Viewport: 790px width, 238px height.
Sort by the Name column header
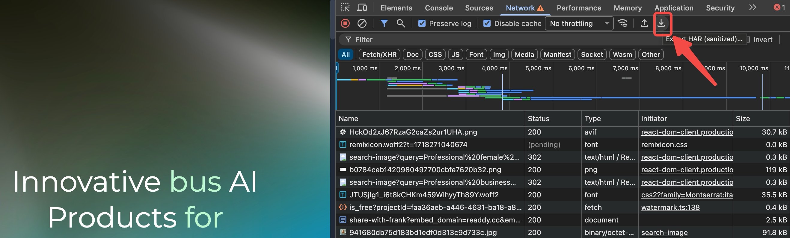point(430,119)
